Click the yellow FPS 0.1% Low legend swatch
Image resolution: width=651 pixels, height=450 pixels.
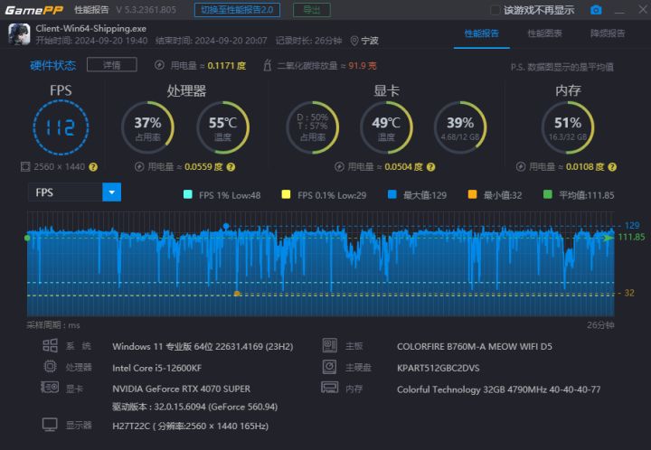point(286,194)
